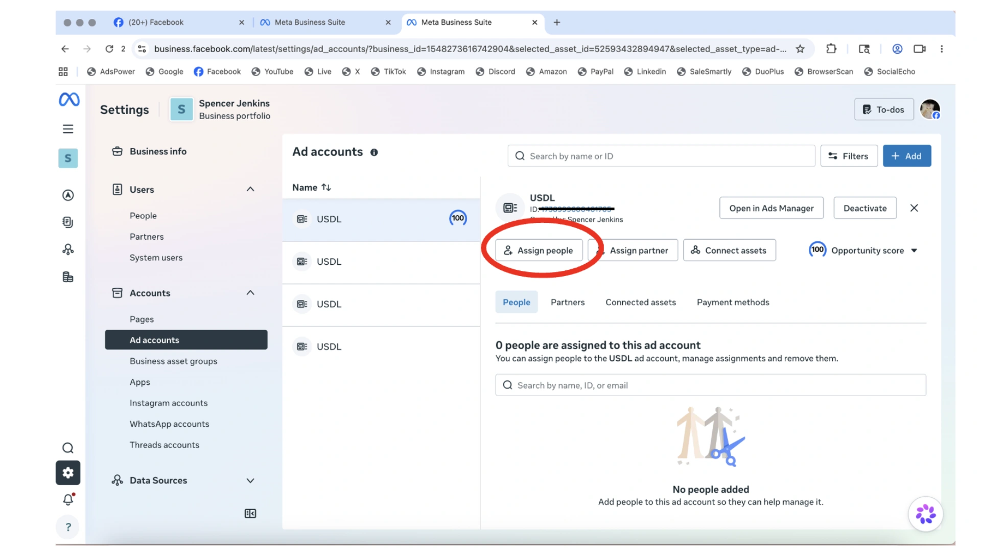Collapse the settings sidebar panel icon

tap(250, 514)
